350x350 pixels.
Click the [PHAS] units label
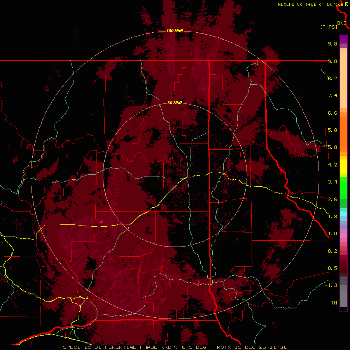[x=329, y=27]
